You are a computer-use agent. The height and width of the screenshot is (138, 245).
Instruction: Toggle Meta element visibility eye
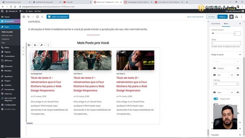click(x=238, y=92)
